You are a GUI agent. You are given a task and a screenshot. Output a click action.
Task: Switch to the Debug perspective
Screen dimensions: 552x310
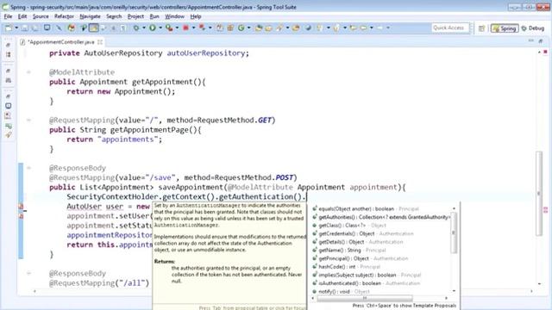coord(533,28)
